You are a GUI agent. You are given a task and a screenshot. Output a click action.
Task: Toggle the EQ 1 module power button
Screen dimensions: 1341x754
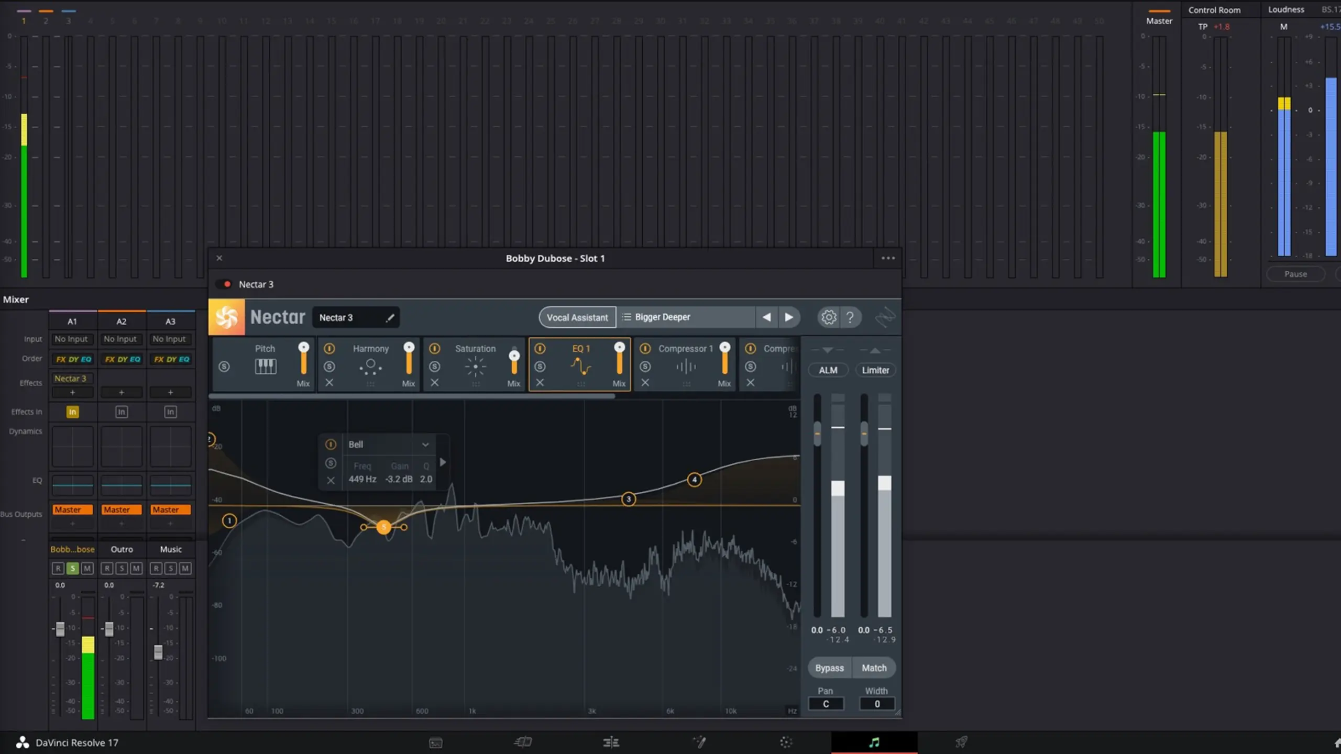coord(540,348)
